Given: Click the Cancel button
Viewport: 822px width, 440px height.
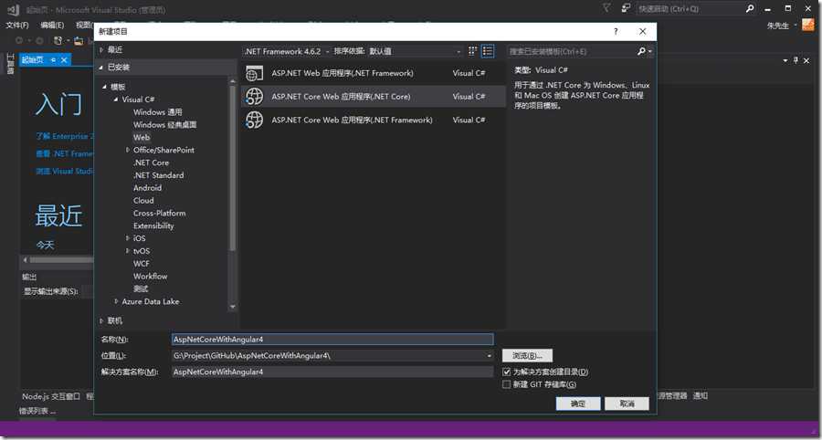Looking at the screenshot, I should click(627, 403).
